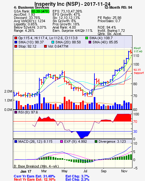Click the Price/Sales: 0.7 entry
Image resolution: width=145 pixels, height=181 pixels.
(x=109, y=21)
